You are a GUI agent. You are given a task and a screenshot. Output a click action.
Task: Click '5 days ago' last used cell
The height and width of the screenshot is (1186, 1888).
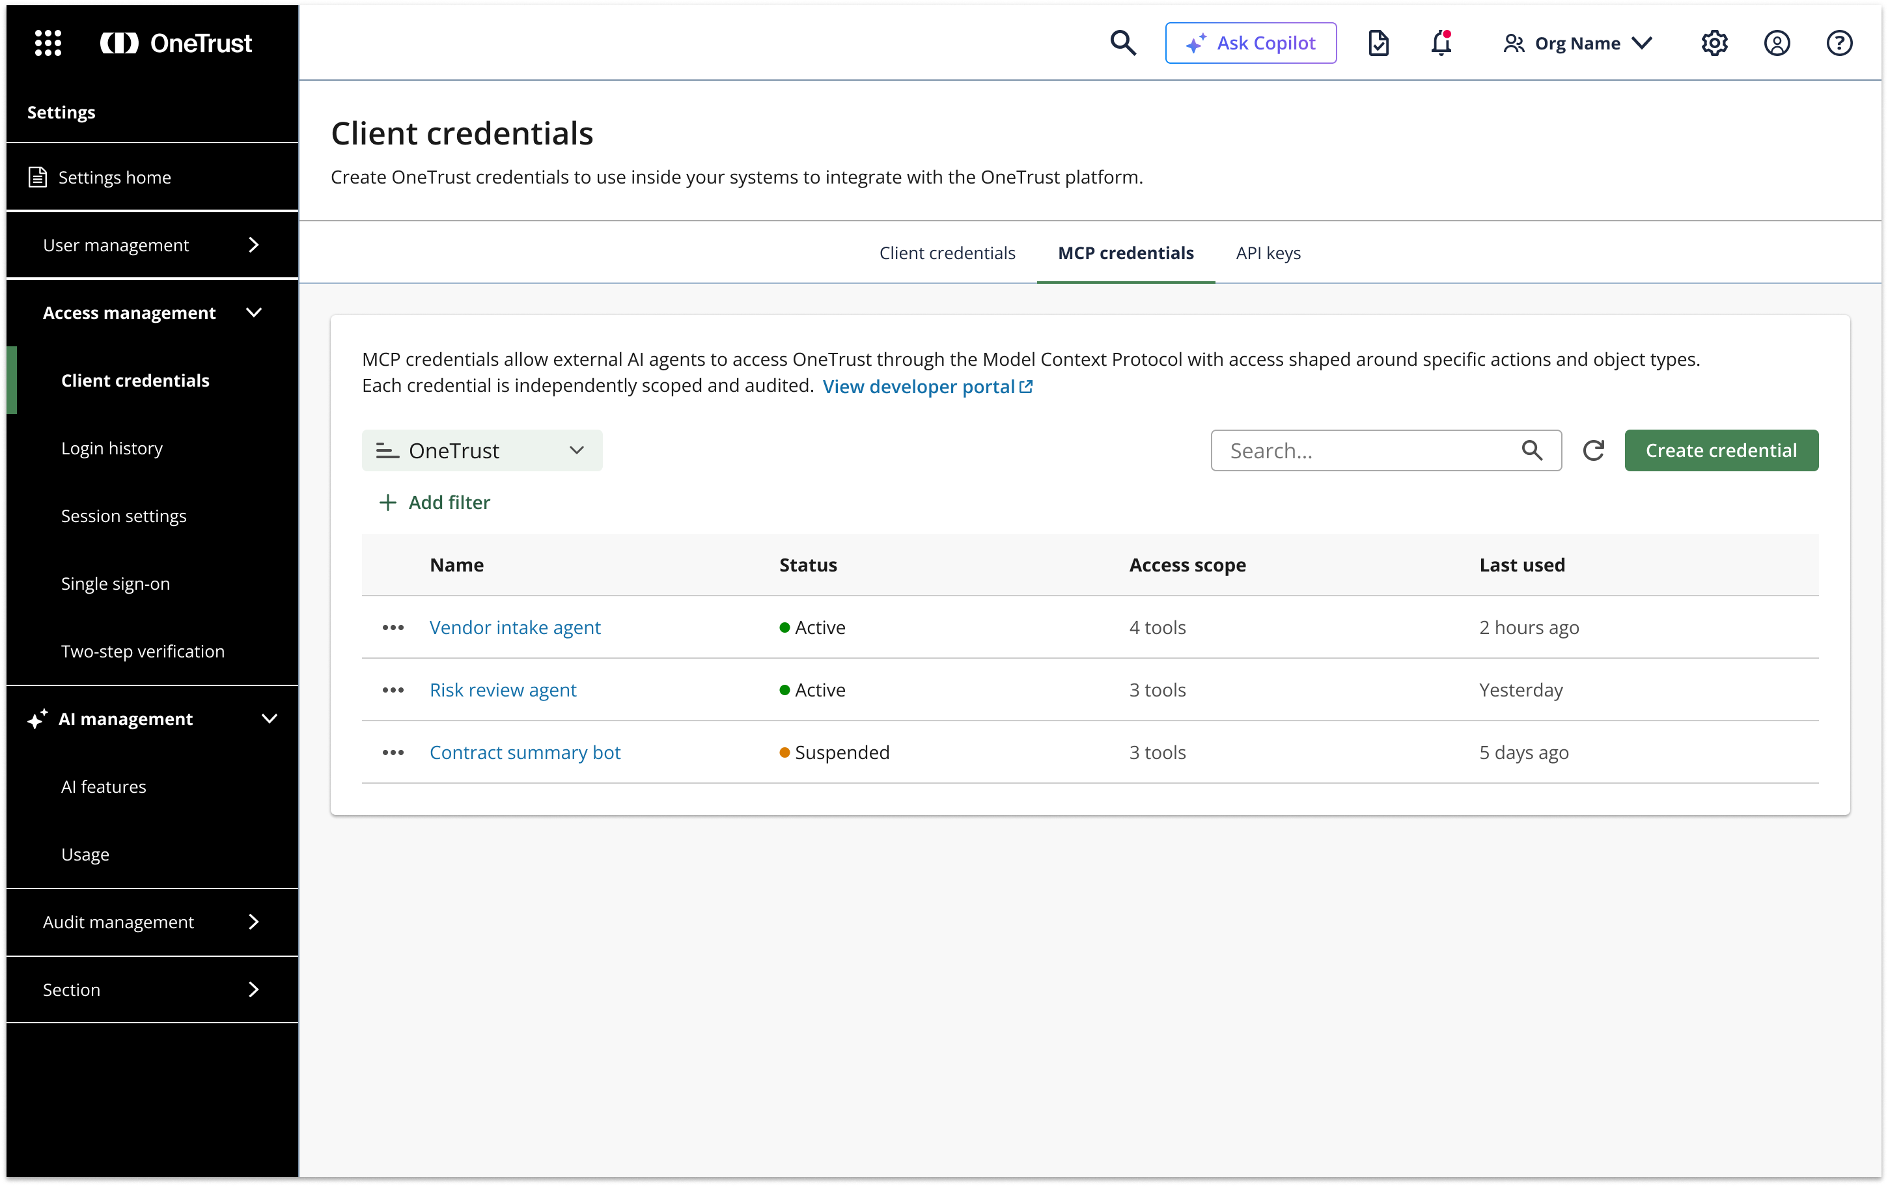coord(1523,752)
